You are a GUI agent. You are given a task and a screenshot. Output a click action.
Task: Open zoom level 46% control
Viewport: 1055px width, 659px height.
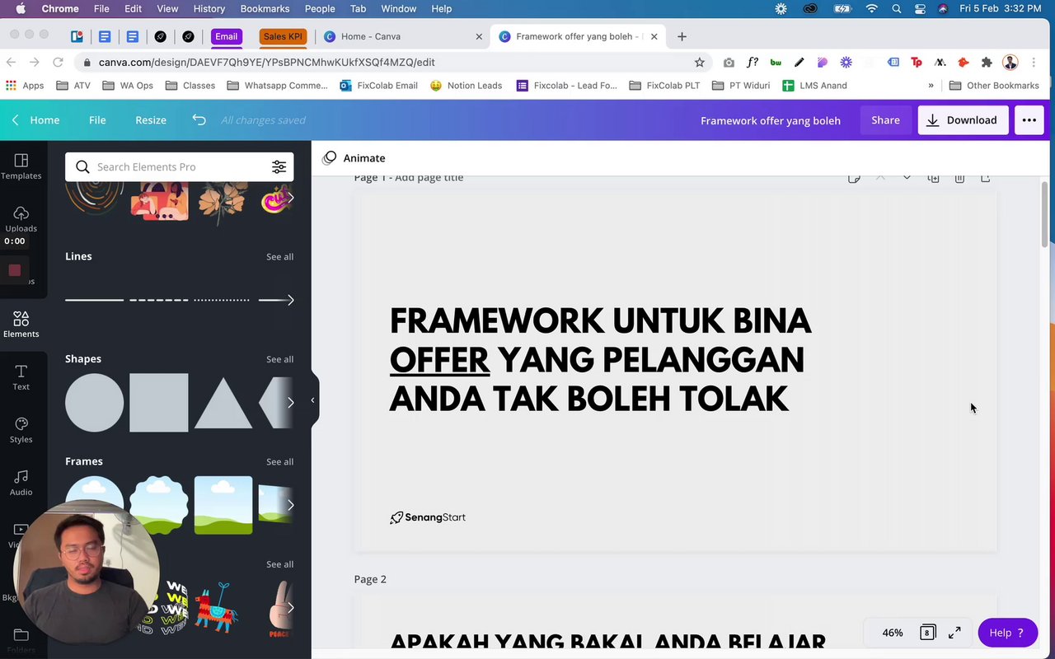pyautogui.click(x=893, y=633)
